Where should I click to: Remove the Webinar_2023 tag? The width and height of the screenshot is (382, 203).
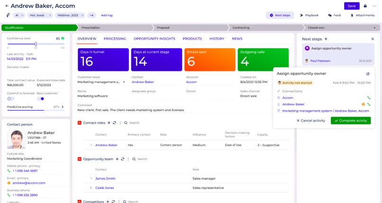tap(82, 15)
